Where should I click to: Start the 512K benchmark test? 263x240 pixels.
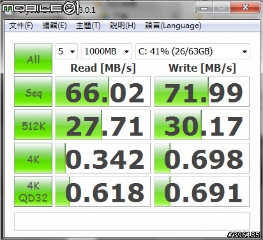click(33, 125)
